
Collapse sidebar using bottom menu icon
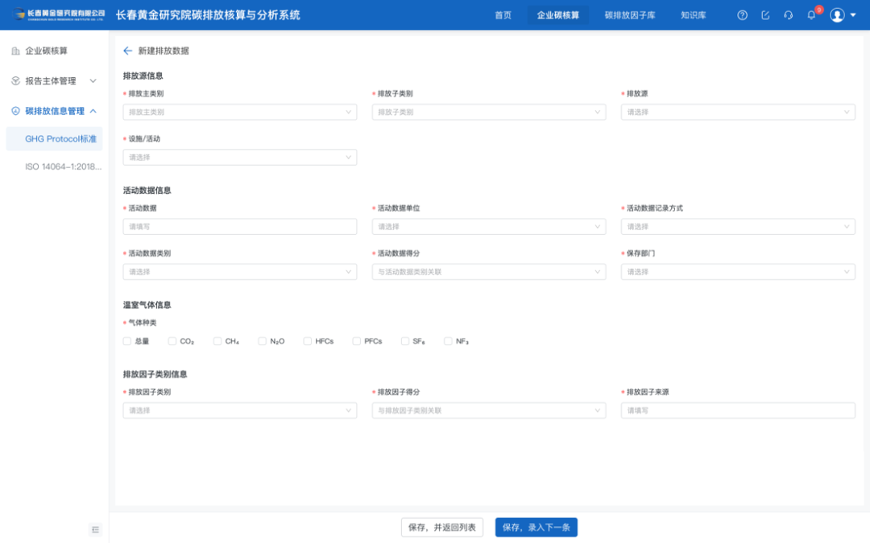click(96, 529)
